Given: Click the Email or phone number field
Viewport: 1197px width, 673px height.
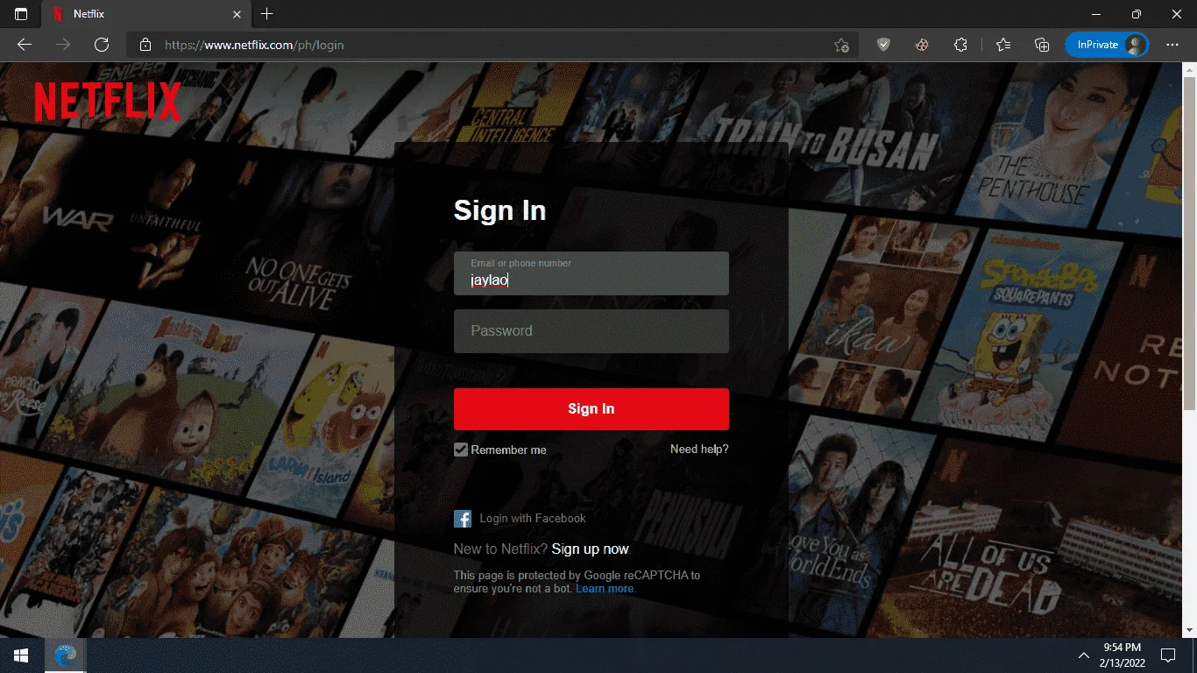Looking at the screenshot, I should pos(591,273).
